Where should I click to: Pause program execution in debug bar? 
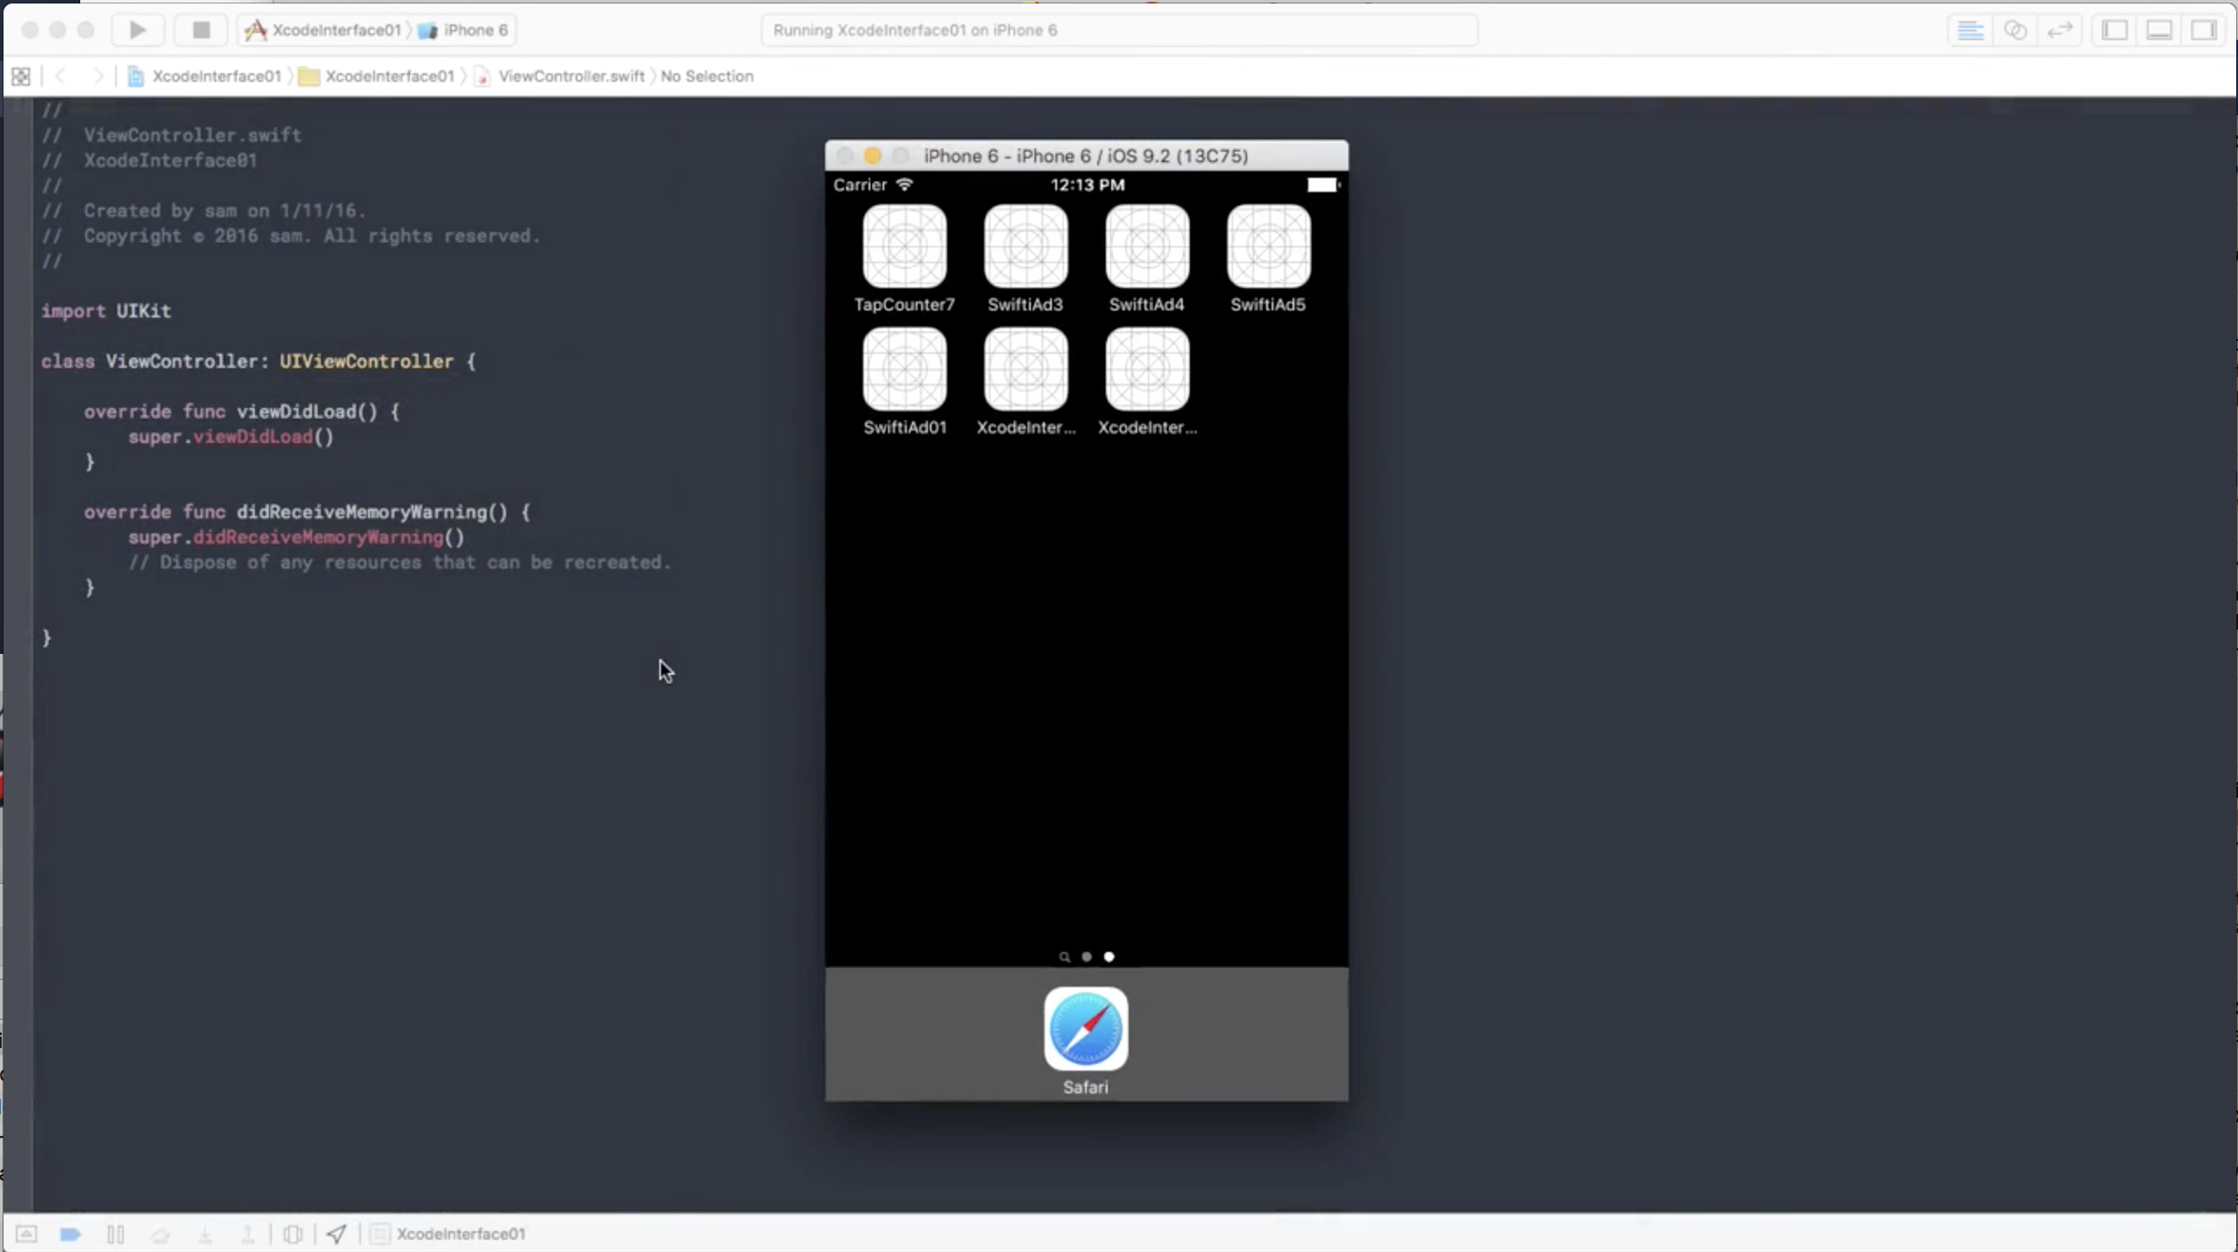(115, 1234)
